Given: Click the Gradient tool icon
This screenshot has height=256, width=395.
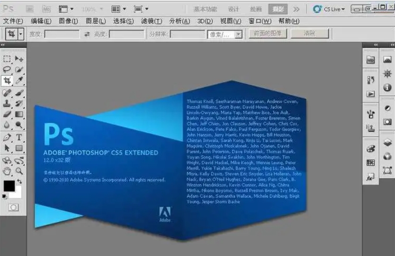Looking at the screenshot, I should (19, 114).
